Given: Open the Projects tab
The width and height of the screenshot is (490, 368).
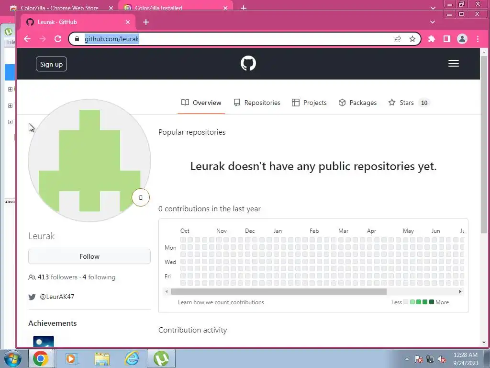Looking at the screenshot, I should pyautogui.click(x=309, y=103).
